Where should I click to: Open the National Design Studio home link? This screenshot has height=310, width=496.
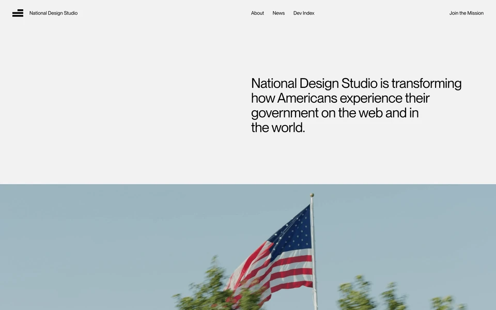tap(53, 13)
